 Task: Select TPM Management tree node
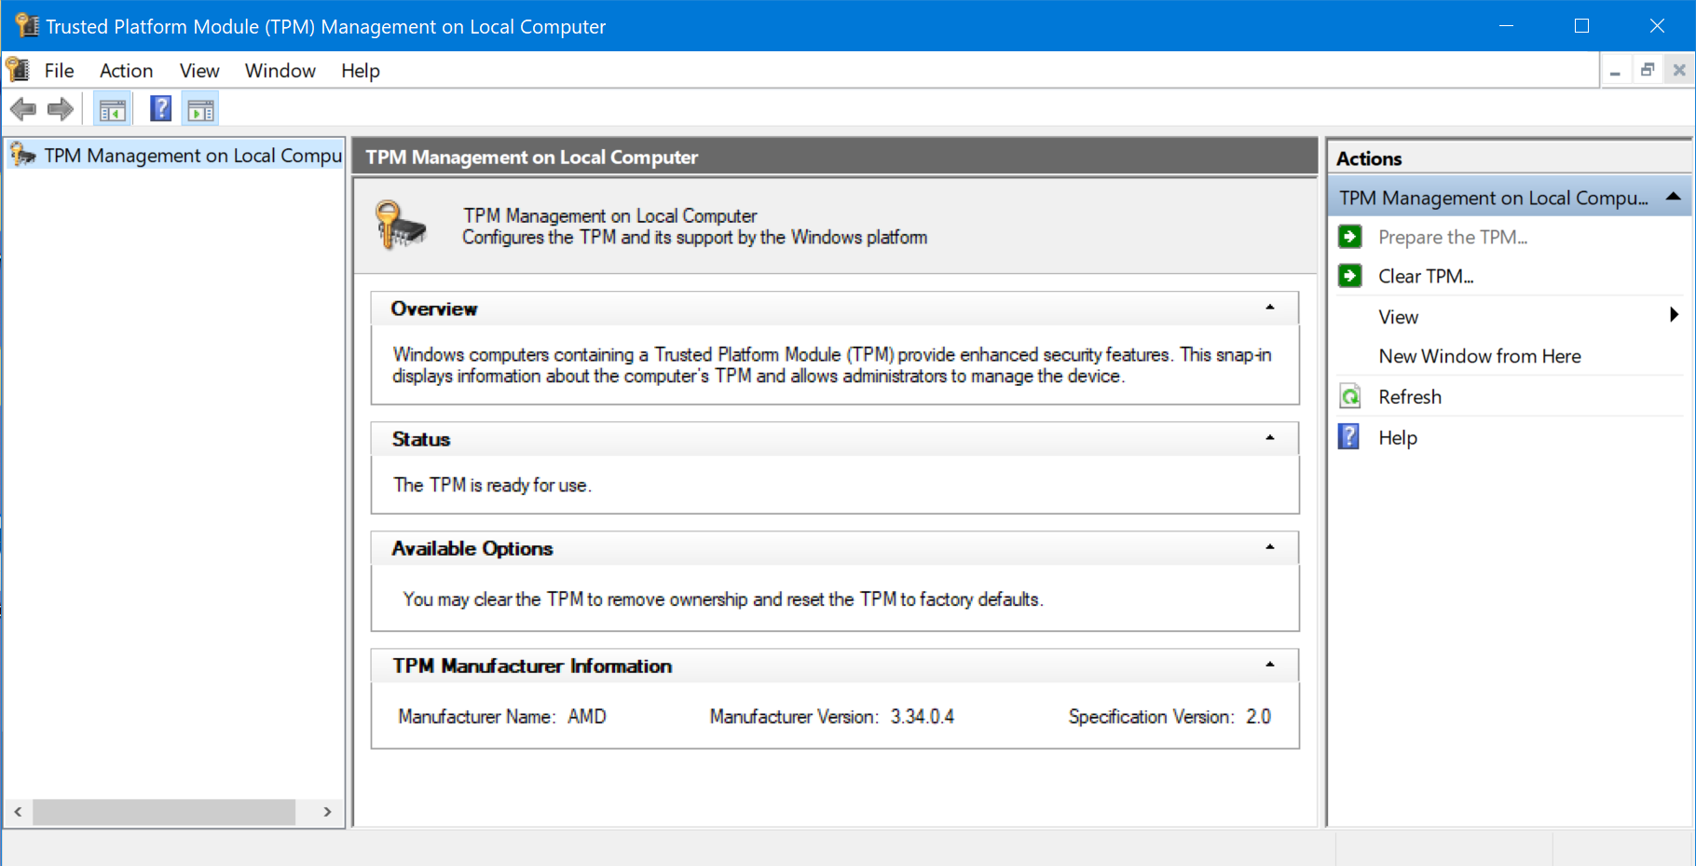click(x=192, y=156)
